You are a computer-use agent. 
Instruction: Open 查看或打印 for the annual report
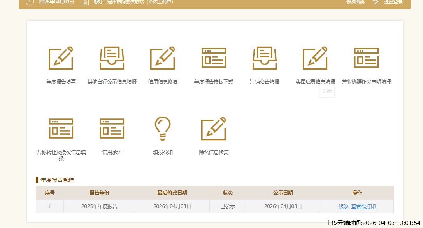click(363, 206)
